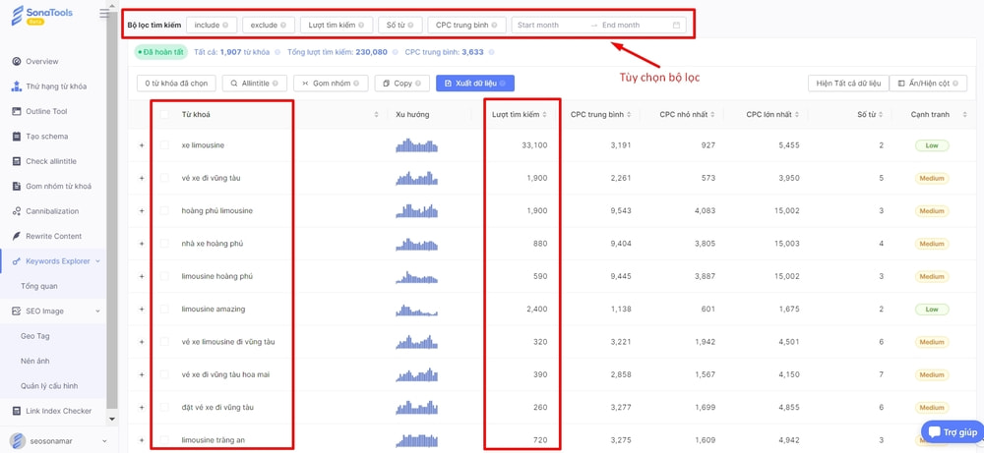The width and height of the screenshot is (984, 453).
Task: Open Outline Tool in sidebar
Action: click(46, 111)
